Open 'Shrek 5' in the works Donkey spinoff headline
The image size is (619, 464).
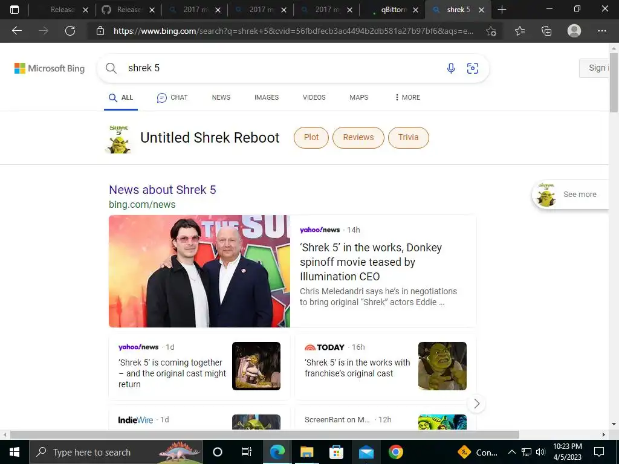coord(371,262)
